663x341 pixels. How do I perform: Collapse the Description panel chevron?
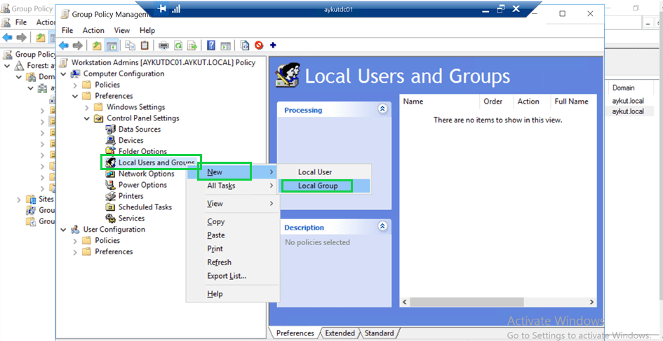382,227
